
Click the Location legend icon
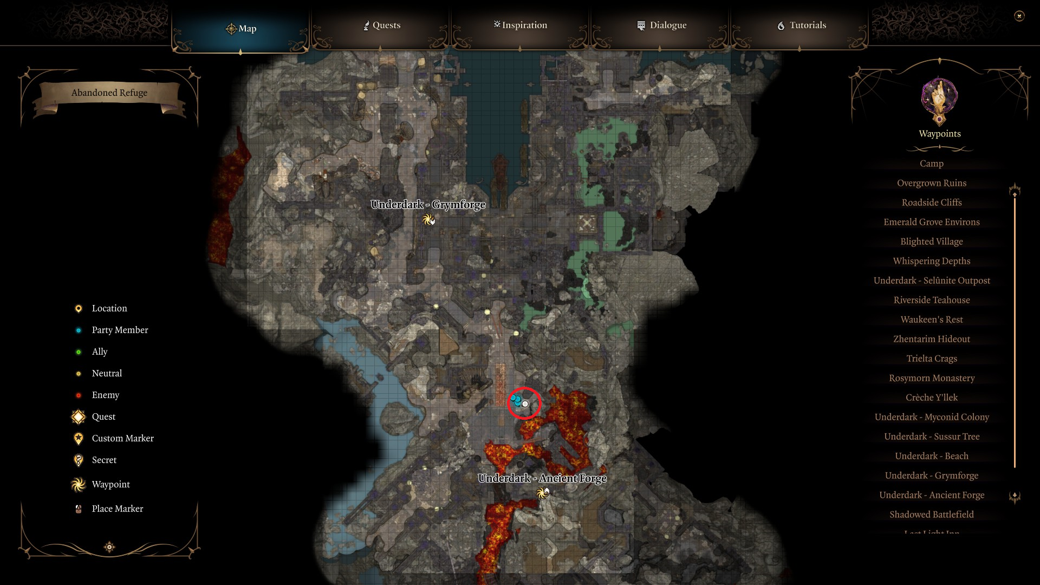[x=78, y=308]
